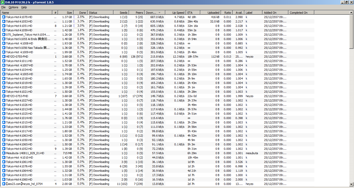The height and width of the screenshot is (188, 354).
Task: Select the status icon beside Tokyo-Hot-k1011-HD
Action: click(4, 61)
